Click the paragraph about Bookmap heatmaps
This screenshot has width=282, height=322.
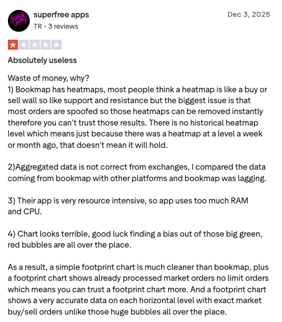pos(137,117)
